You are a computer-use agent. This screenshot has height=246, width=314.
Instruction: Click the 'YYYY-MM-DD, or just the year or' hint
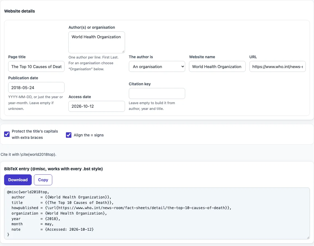36,97
